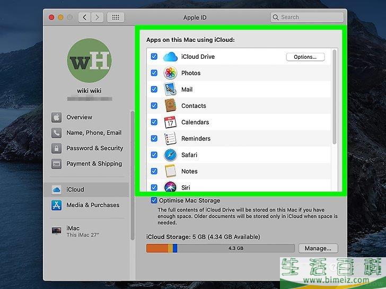Click the App Store icon beside Media & Purchases

56,205
